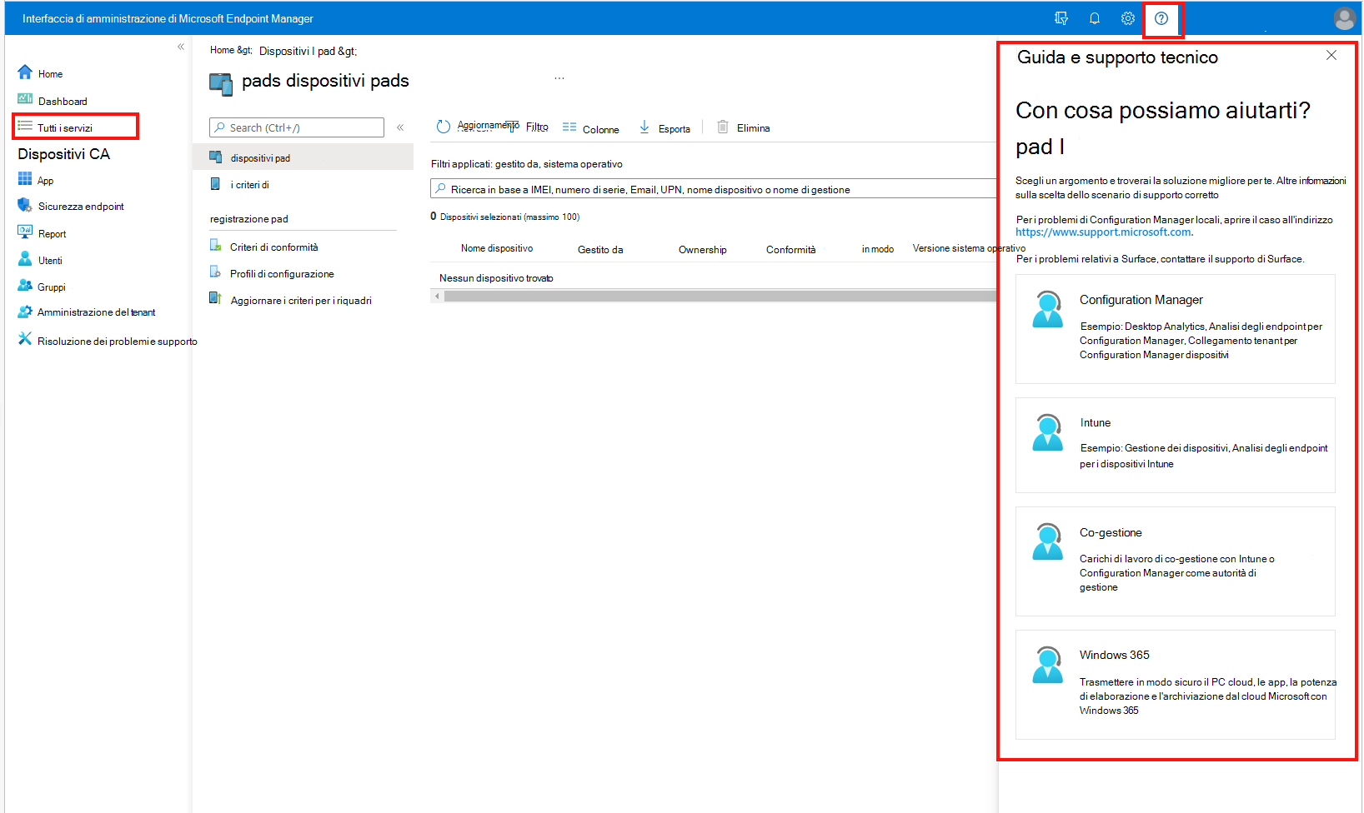Sort by Ownership column header
This screenshot has height=813, width=1364.
(x=703, y=250)
